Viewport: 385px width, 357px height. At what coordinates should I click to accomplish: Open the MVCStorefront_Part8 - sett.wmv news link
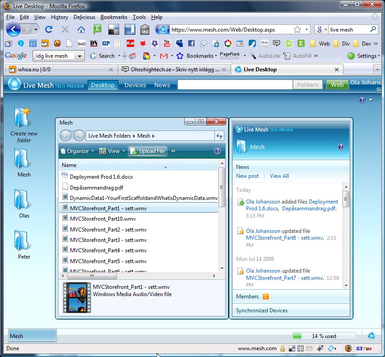point(285,238)
